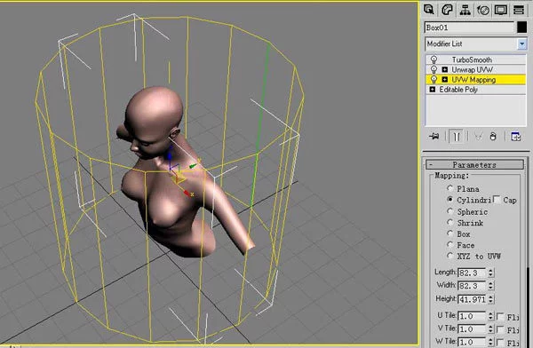Select Unwrap UVW in modifier stack
533x348 pixels.
[x=473, y=69]
